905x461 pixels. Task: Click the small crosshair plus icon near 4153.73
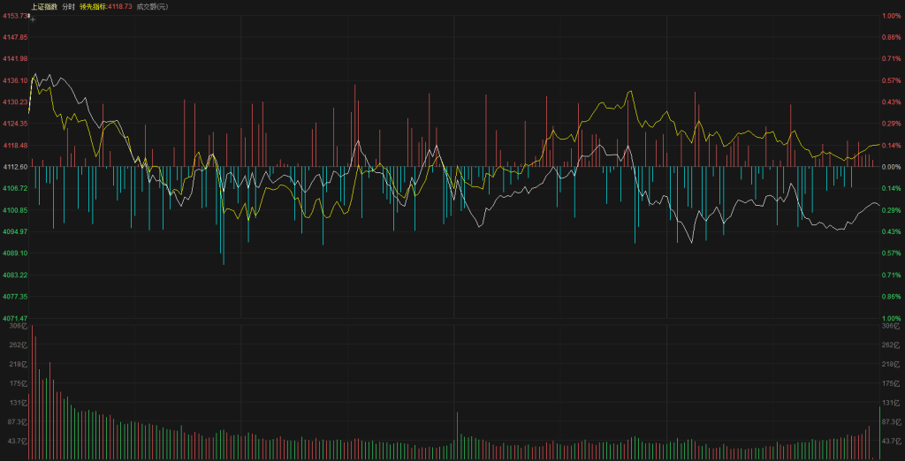[33, 18]
